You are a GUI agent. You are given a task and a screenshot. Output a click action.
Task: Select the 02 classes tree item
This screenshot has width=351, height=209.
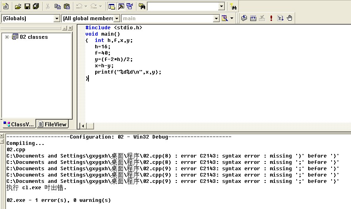34,37
